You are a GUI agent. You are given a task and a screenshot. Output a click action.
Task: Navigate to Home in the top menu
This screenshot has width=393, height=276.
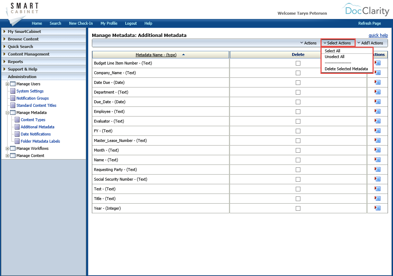click(x=37, y=23)
